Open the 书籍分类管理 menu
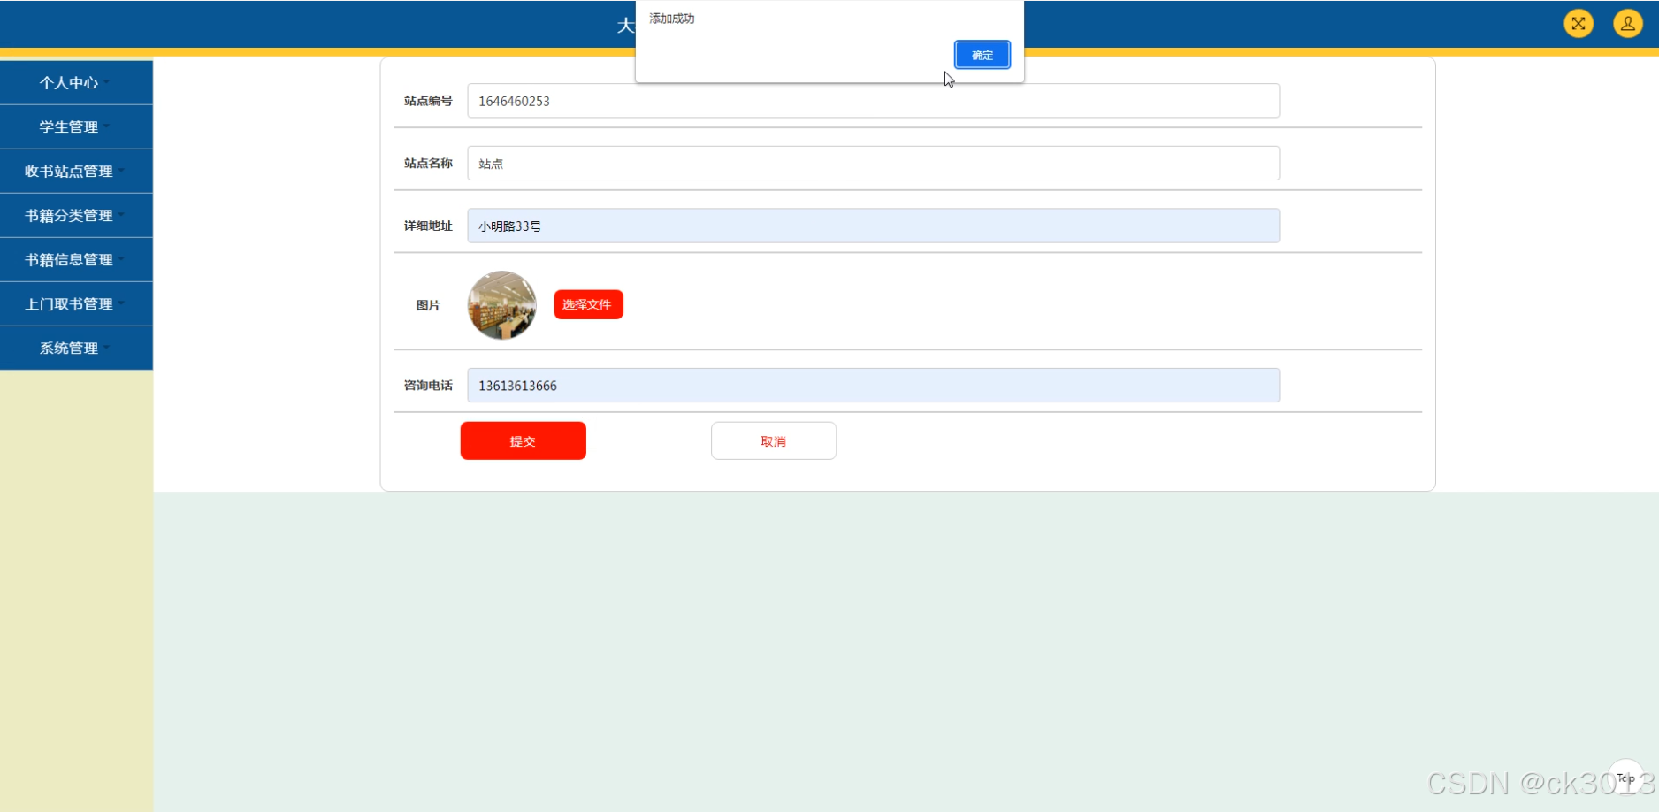The image size is (1659, 812). pos(76,215)
